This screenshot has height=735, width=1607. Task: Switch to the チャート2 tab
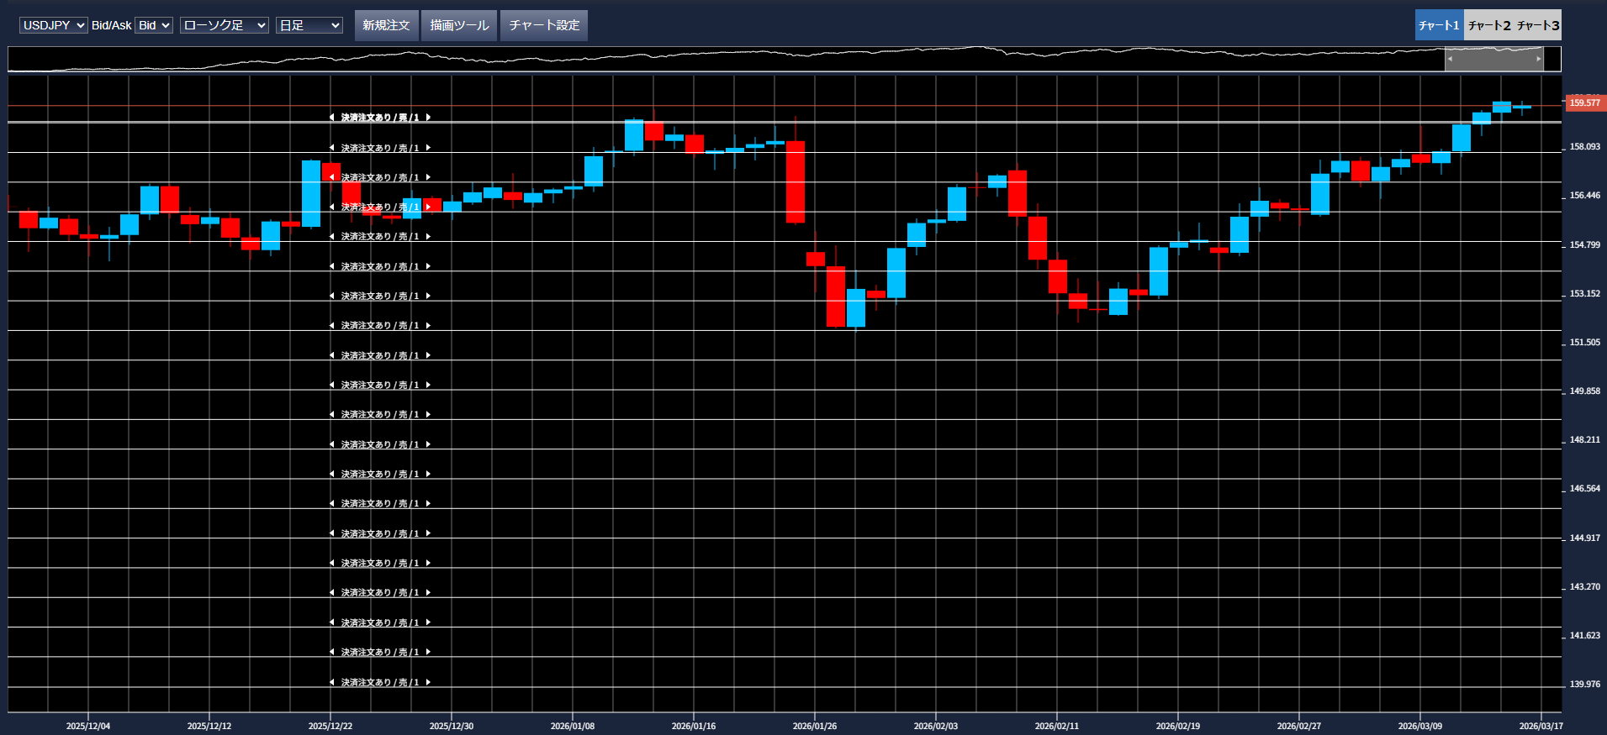pos(1489,25)
